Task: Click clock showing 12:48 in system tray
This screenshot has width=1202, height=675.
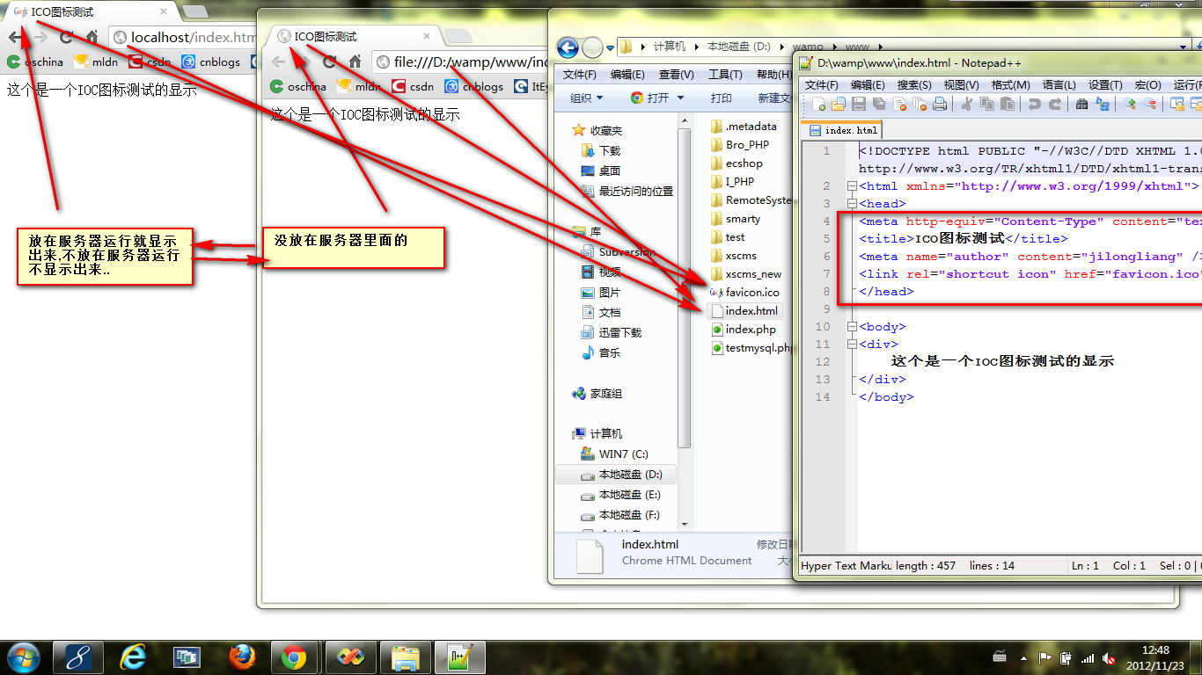Action: [1155, 657]
